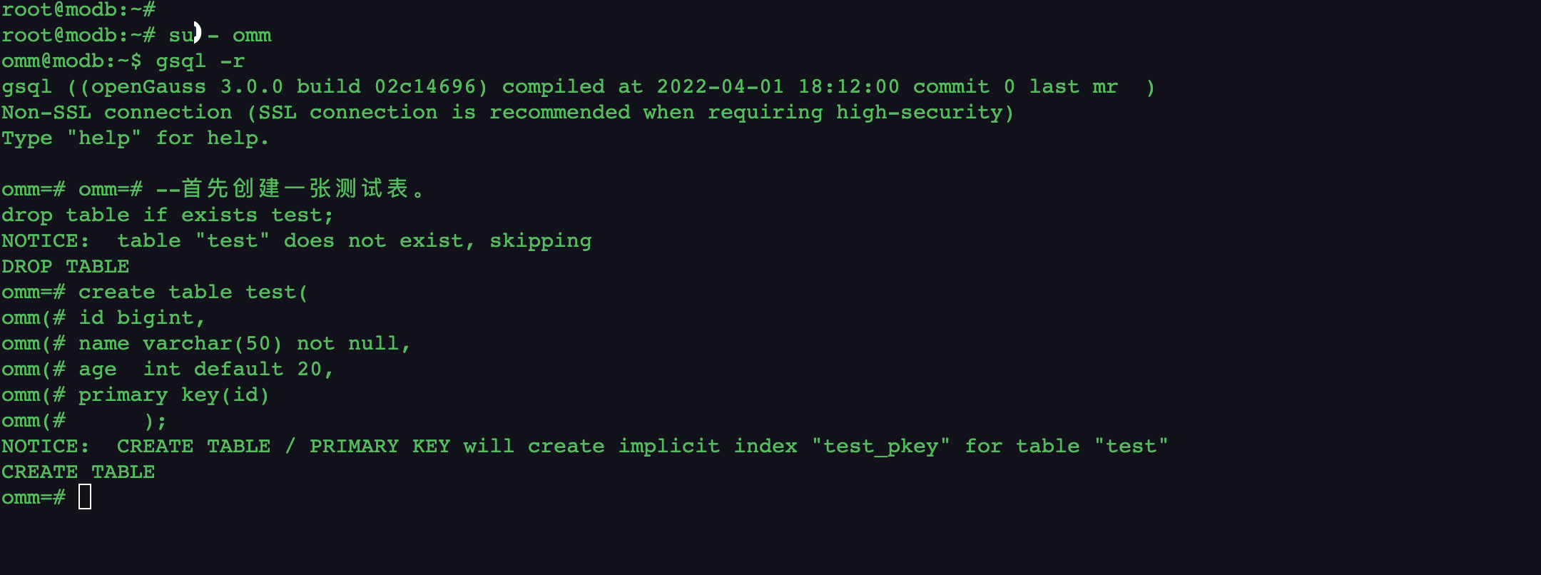Image resolution: width=1541 pixels, height=575 pixels.
Task: Click the "primary key(id)" line
Action: (173, 395)
